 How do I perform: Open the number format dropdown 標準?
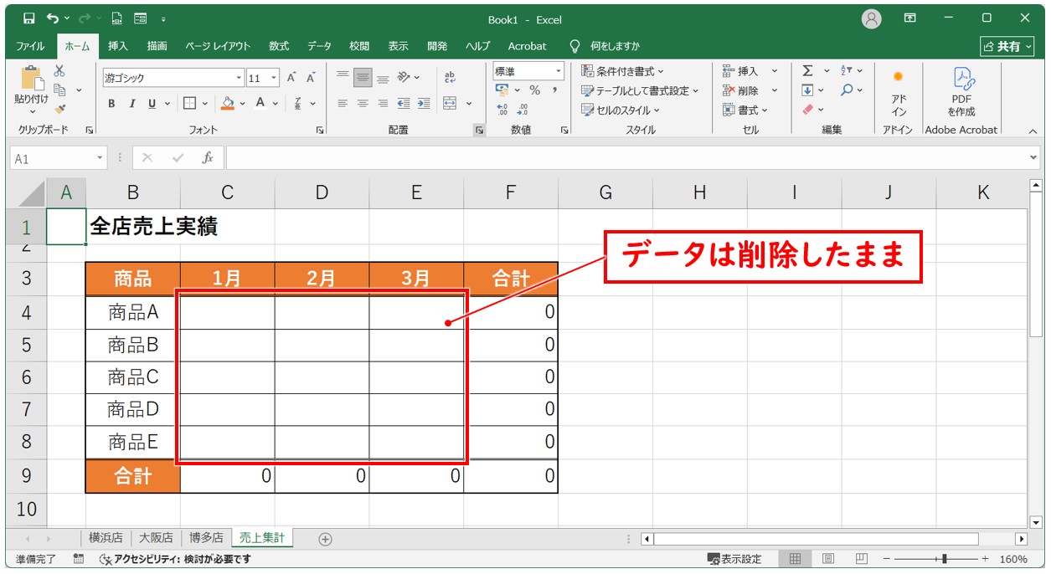(x=528, y=71)
